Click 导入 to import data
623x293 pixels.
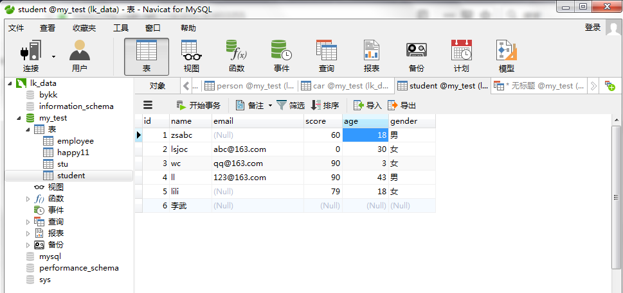(368, 105)
